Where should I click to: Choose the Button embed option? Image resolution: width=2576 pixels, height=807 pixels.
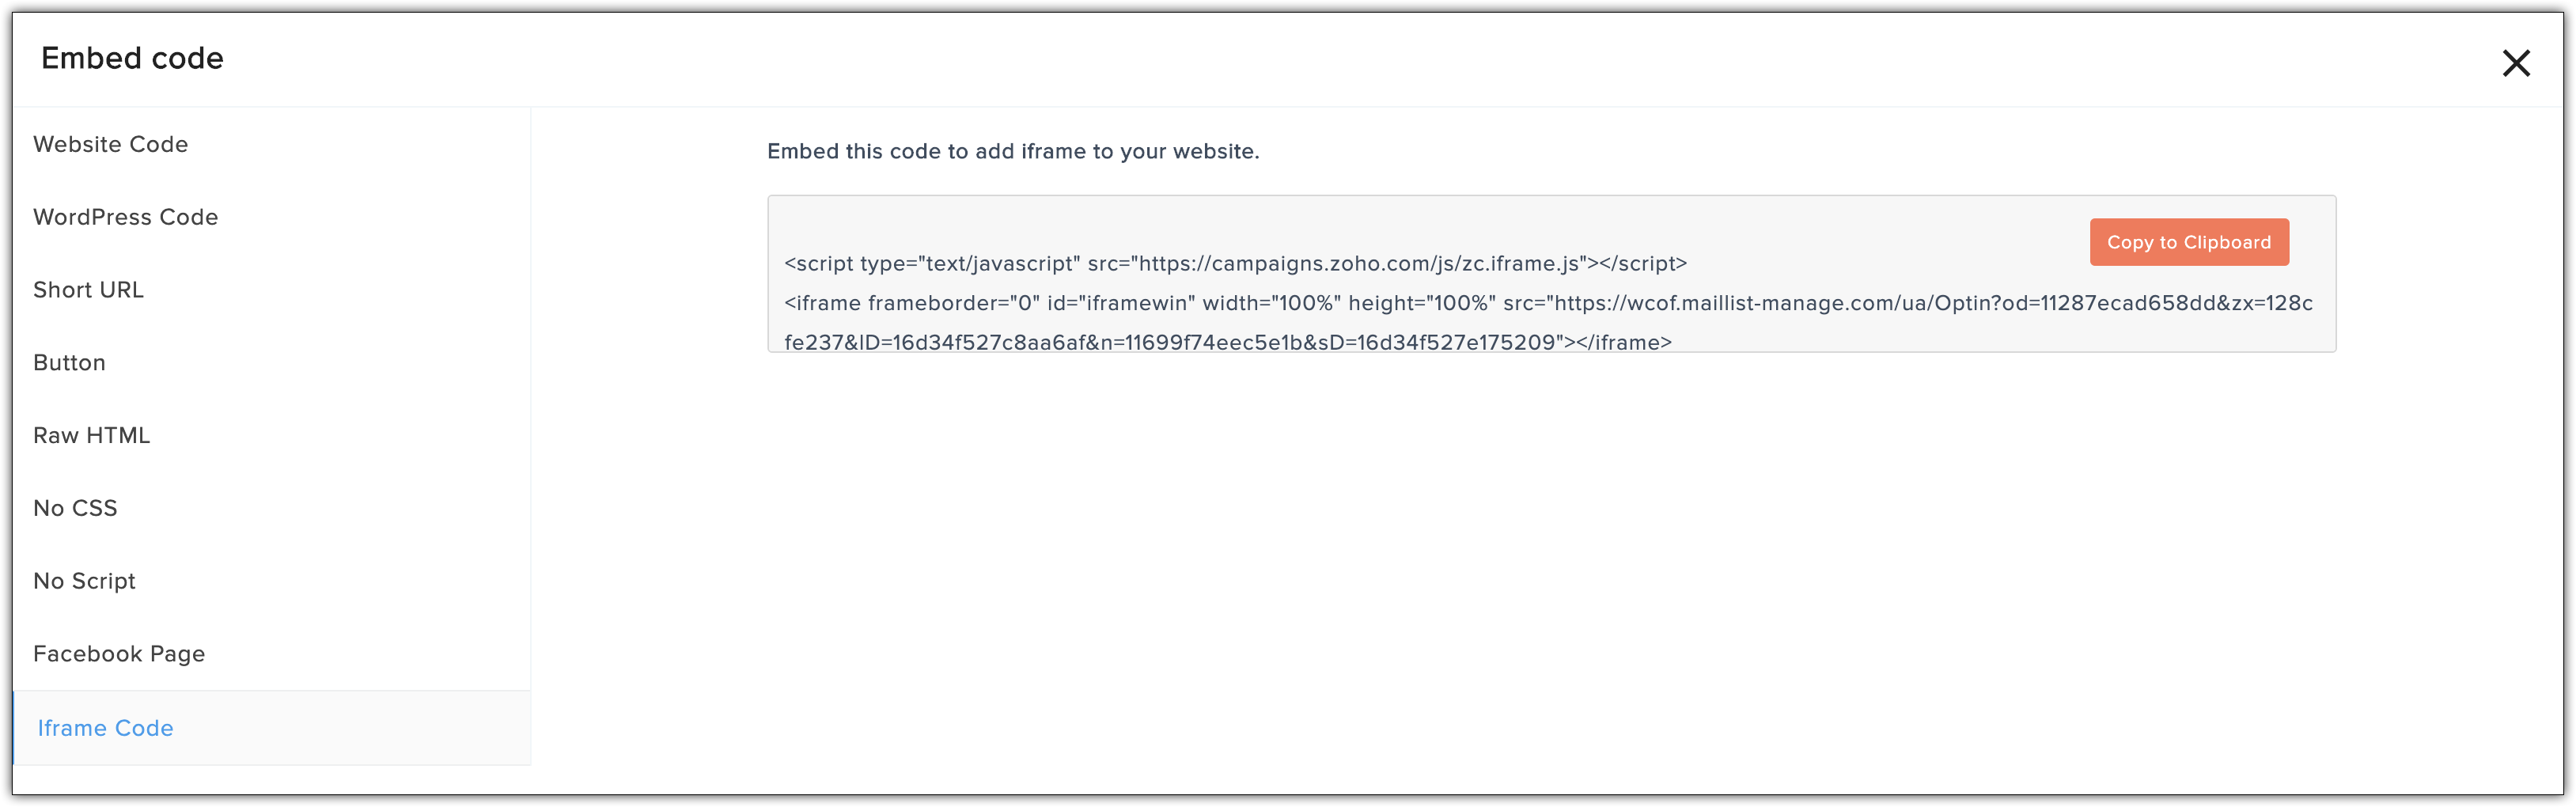[69, 363]
